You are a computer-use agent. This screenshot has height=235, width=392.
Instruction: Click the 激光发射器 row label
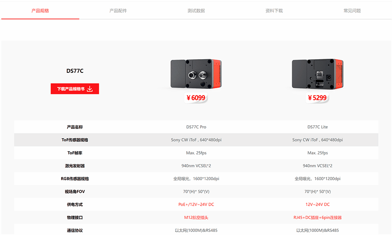coord(75,166)
